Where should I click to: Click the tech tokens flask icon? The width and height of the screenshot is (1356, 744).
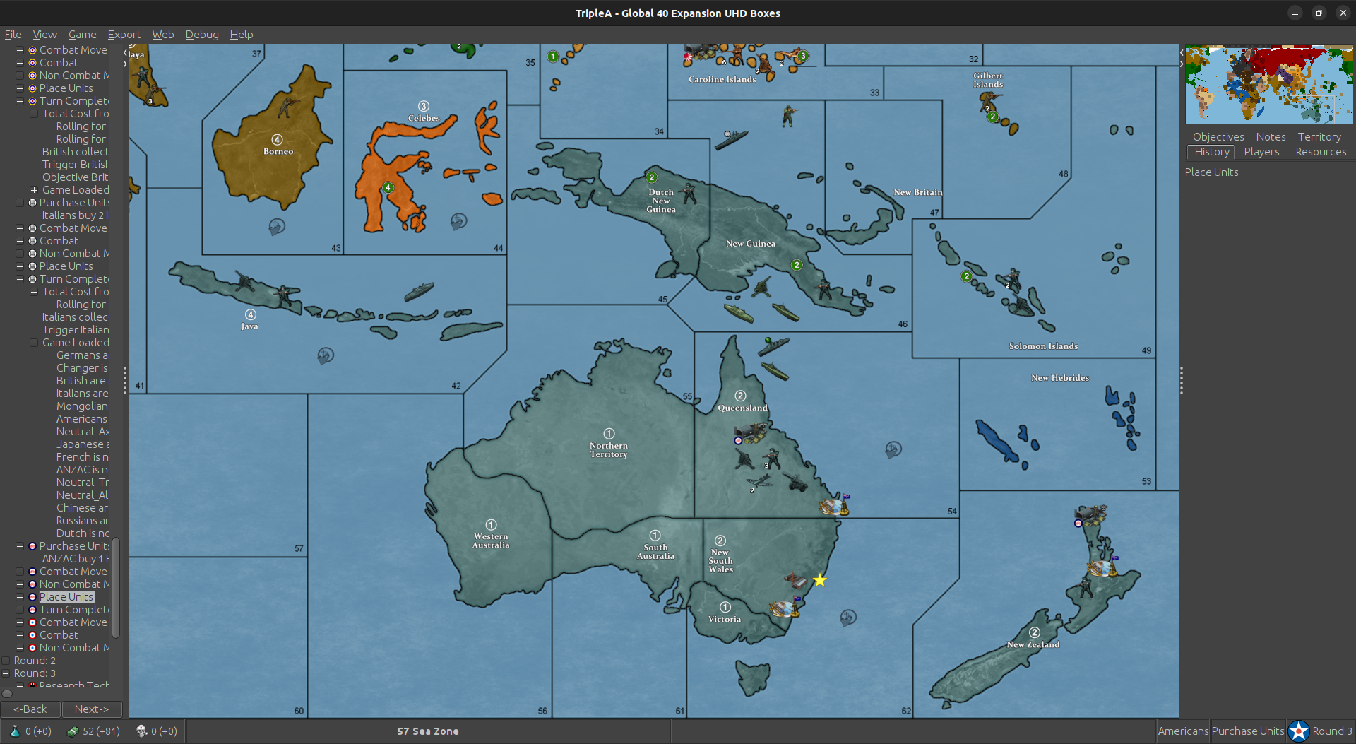point(15,731)
